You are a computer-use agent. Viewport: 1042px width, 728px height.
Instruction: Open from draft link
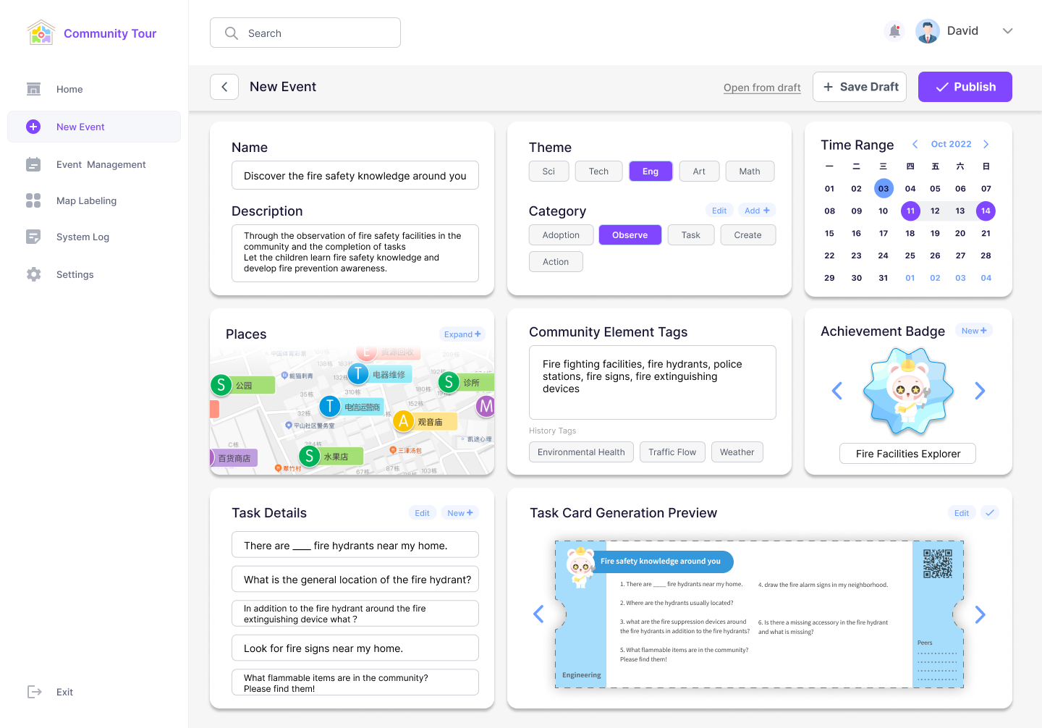pyautogui.click(x=762, y=88)
